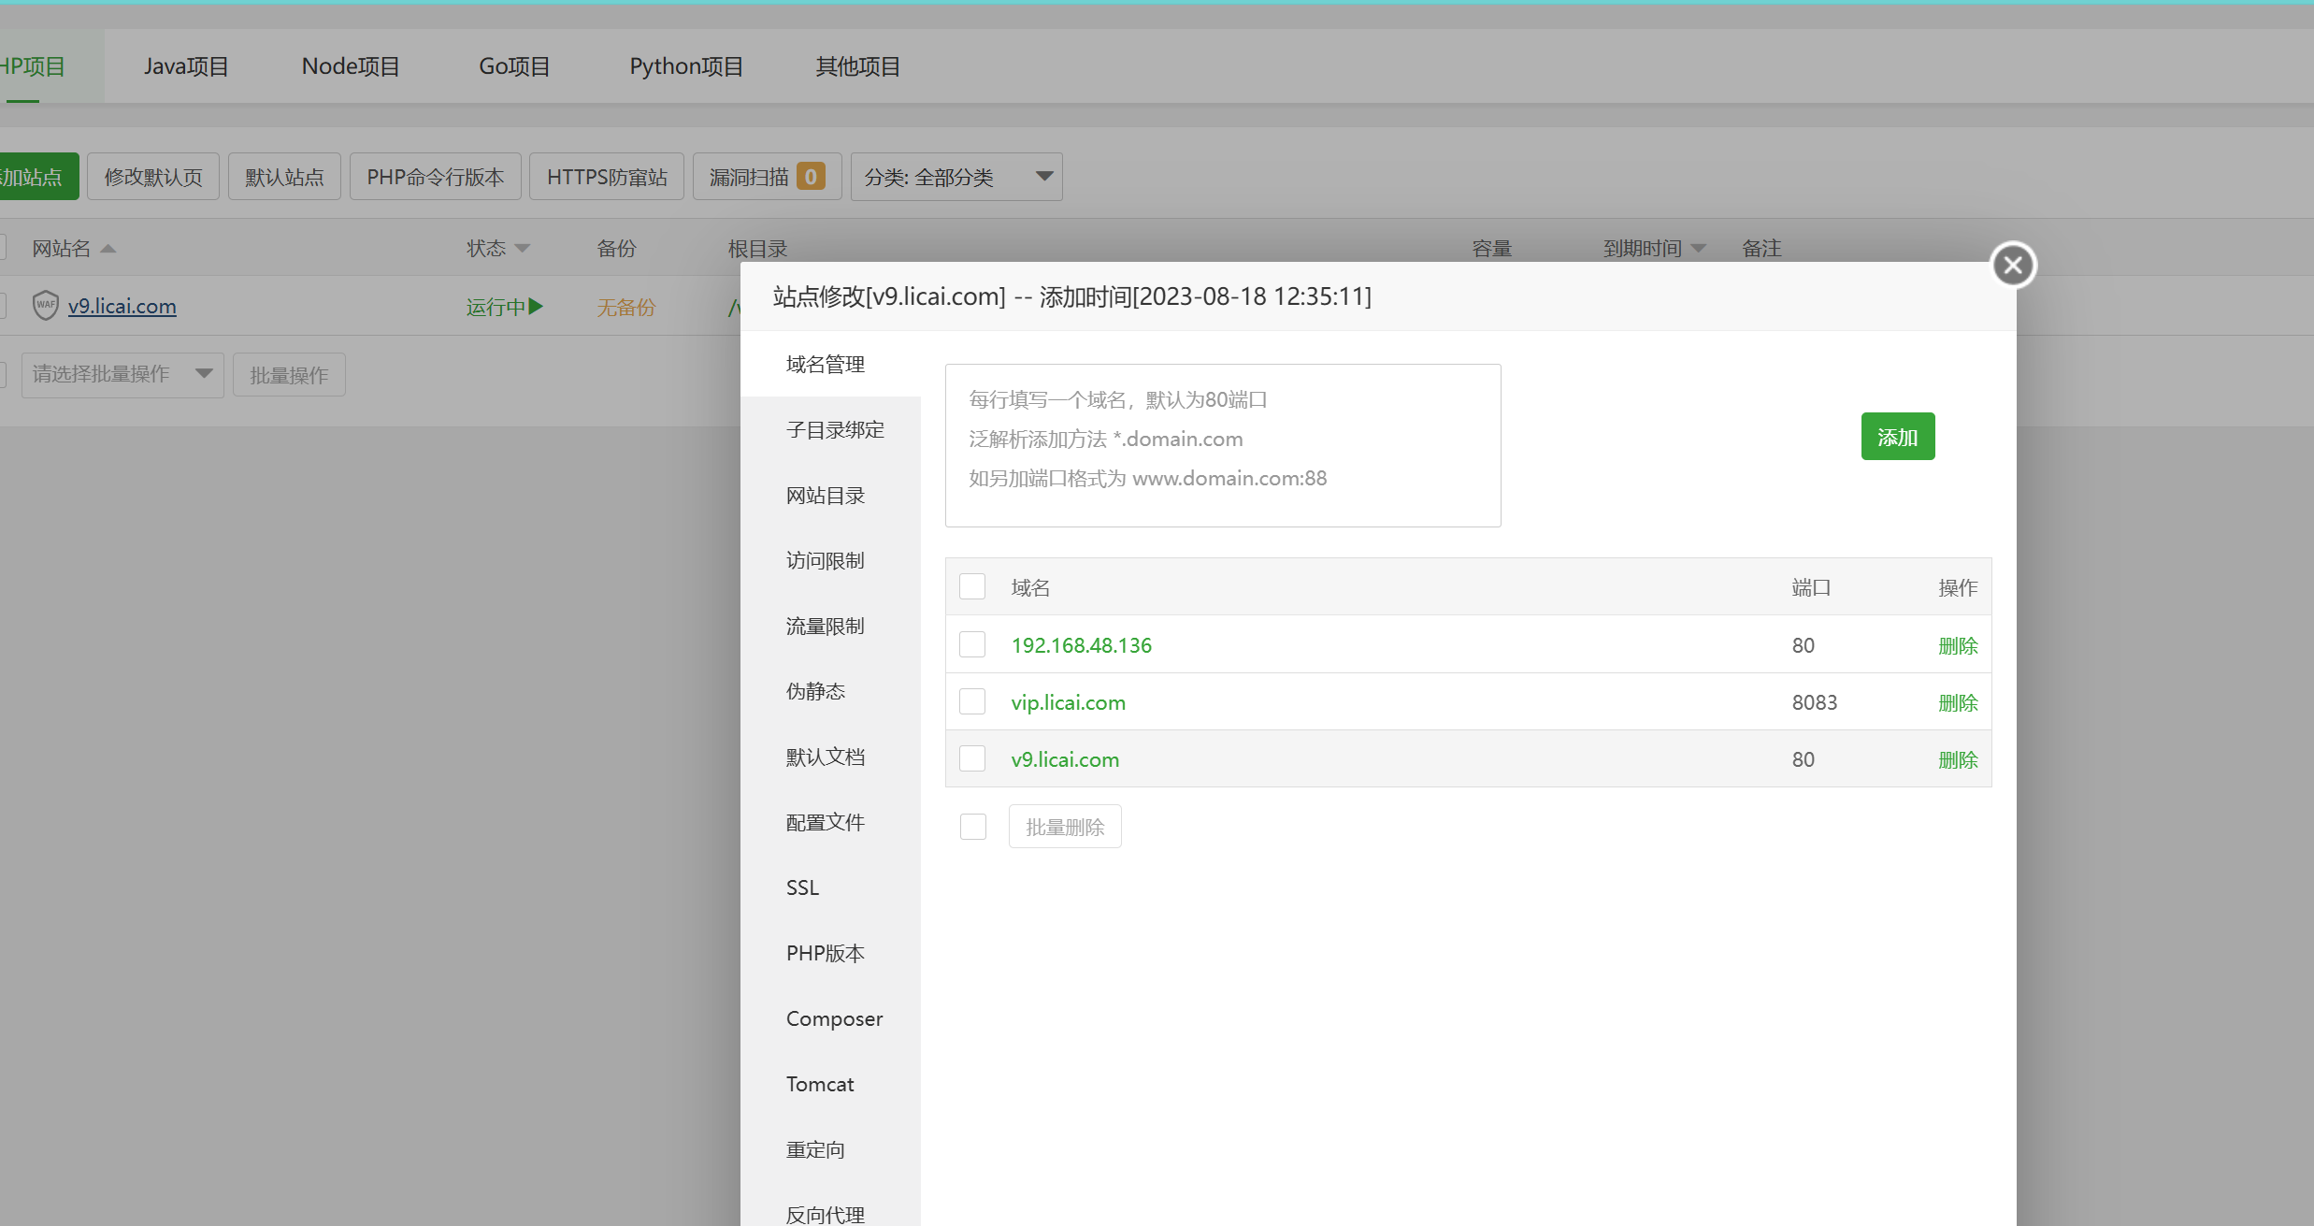Image resolution: width=2314 pixels, height=1226 pixels.
Task: Open the vip.licai.com domain link
Action: (1069, 702)
